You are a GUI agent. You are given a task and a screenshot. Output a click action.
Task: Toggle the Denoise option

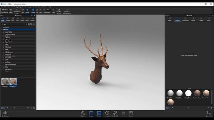(27, 11)
